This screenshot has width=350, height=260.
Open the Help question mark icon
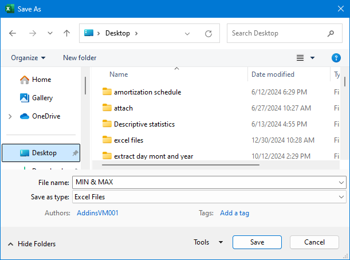coord(336,58)
